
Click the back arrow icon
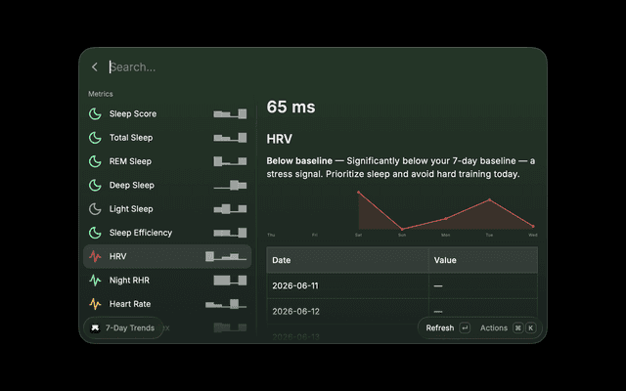pos(95,67)
